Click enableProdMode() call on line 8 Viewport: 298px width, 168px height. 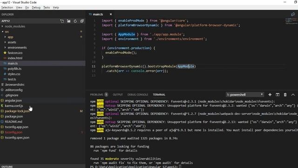[x=121, y=53]
